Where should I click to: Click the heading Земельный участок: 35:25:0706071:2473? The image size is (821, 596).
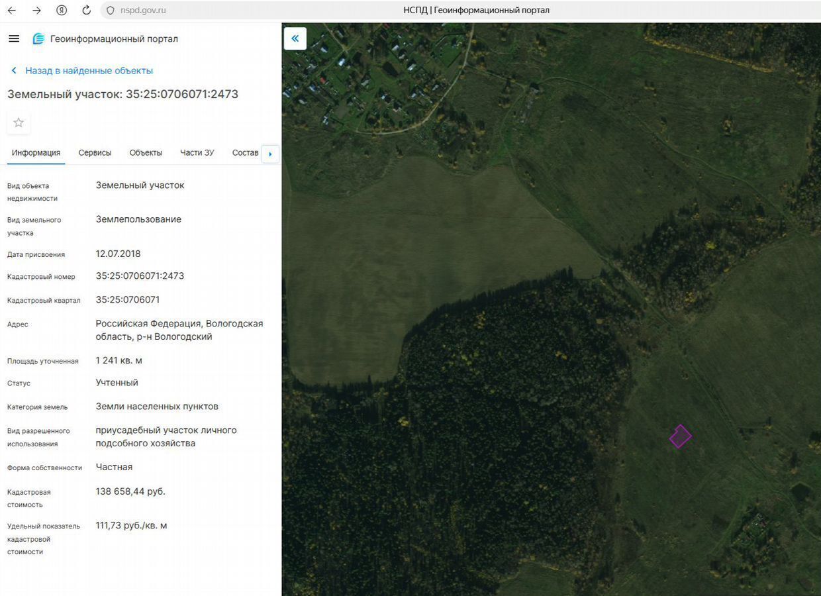(x=122, y=94)
